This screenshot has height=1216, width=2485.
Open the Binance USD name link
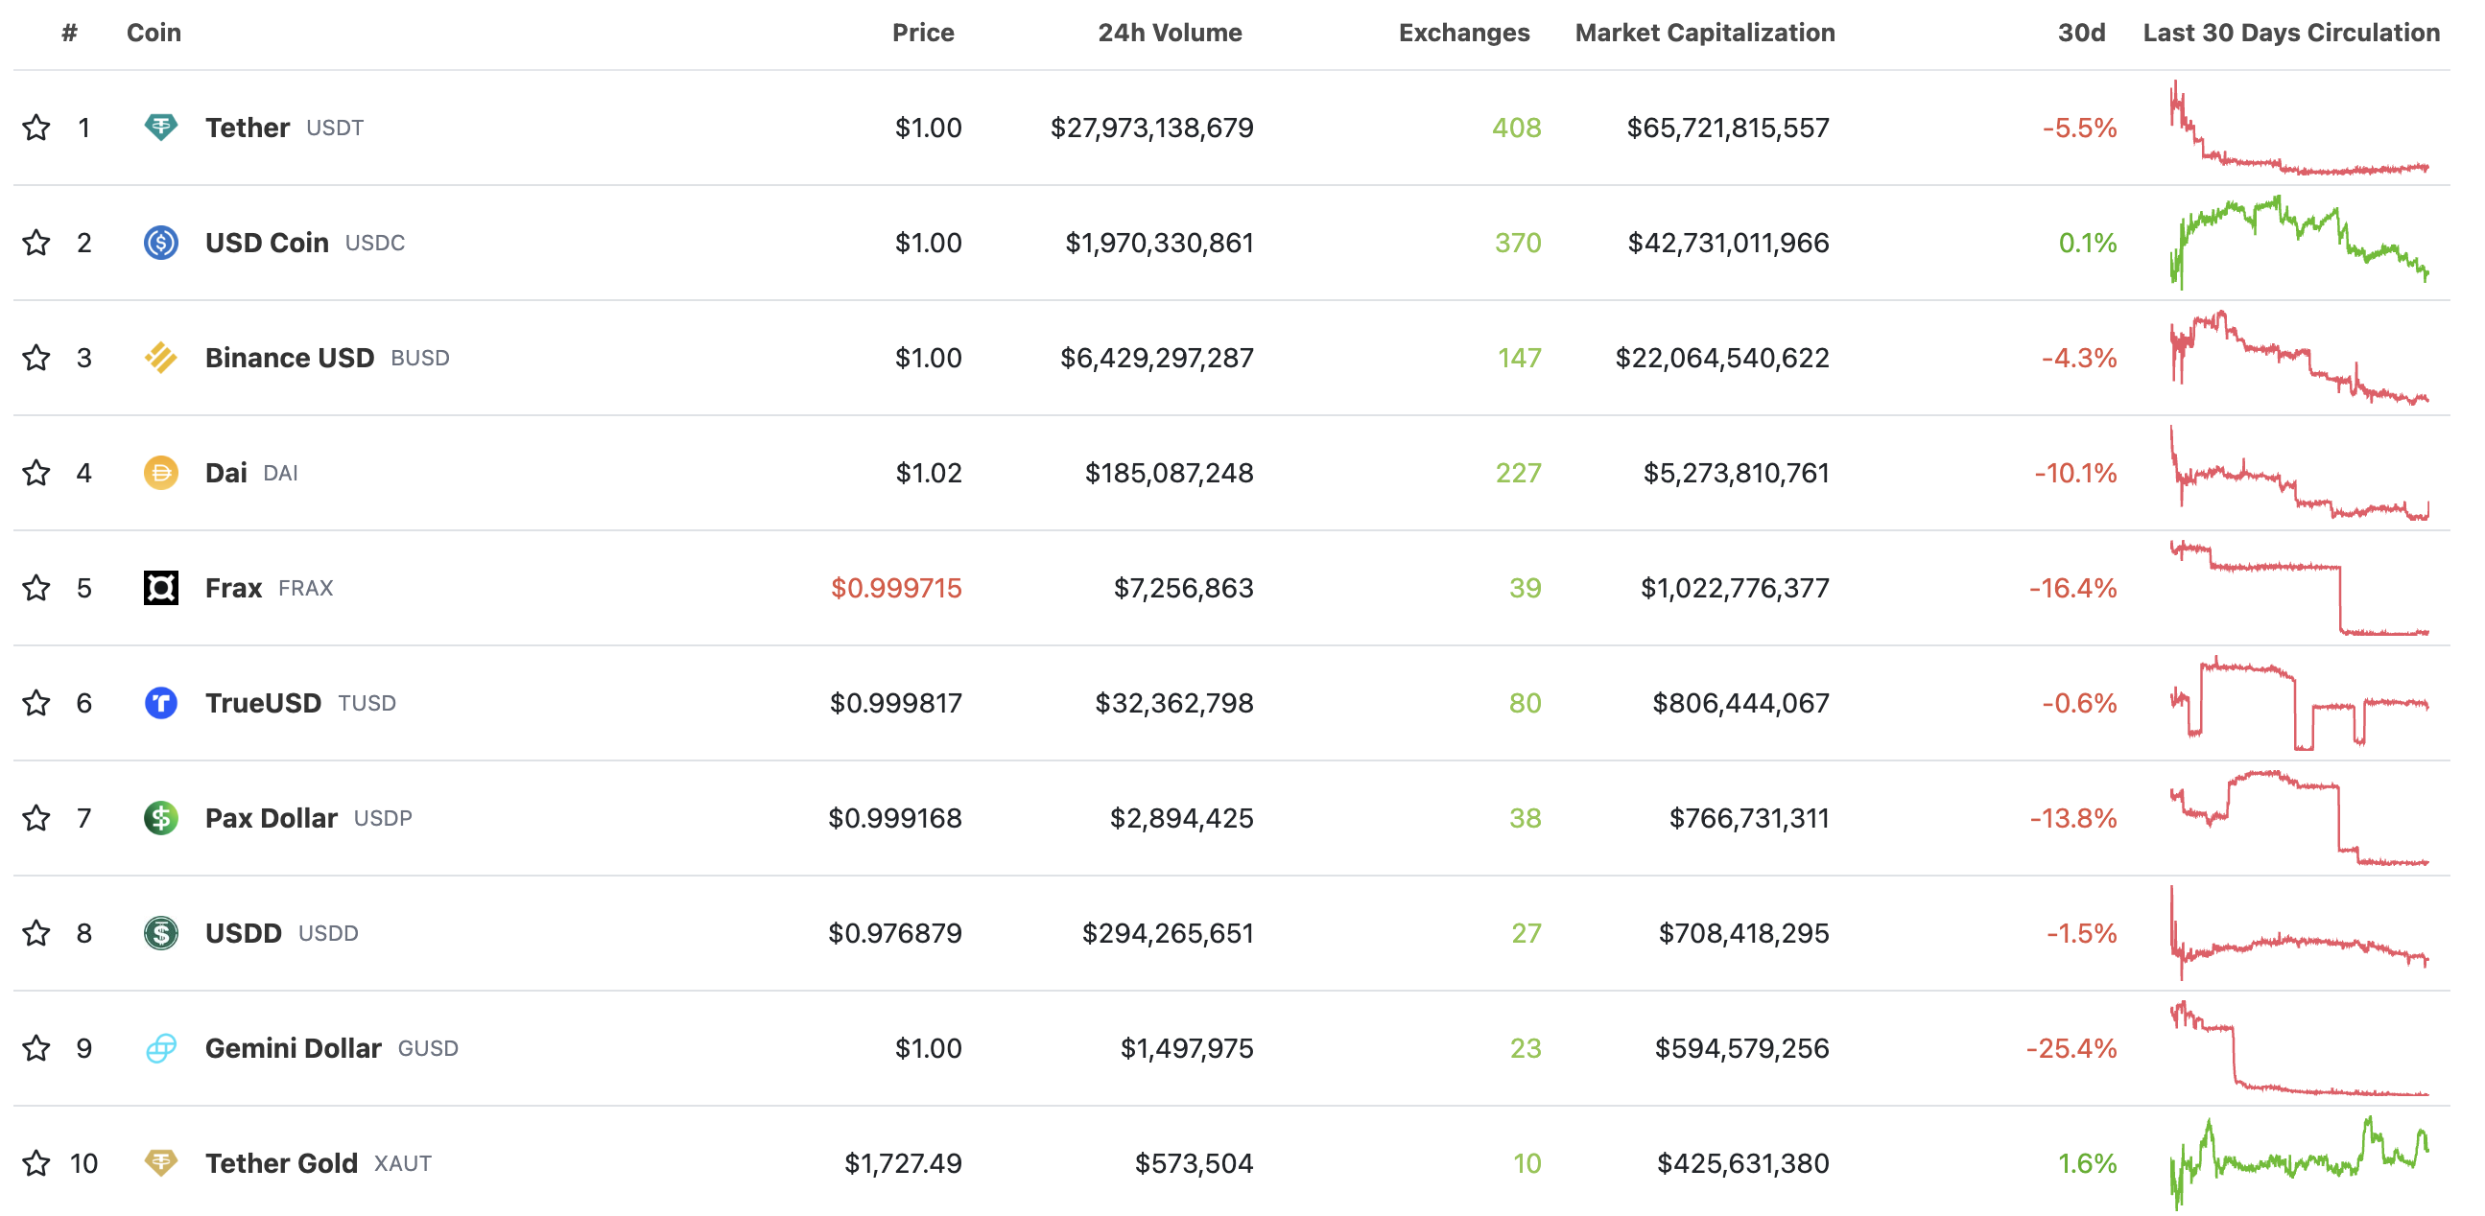(290, 358)
